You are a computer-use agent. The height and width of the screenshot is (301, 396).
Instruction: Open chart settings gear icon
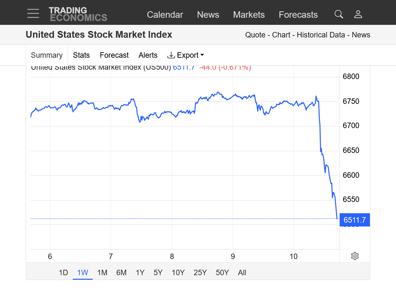[x=355, y=256]
